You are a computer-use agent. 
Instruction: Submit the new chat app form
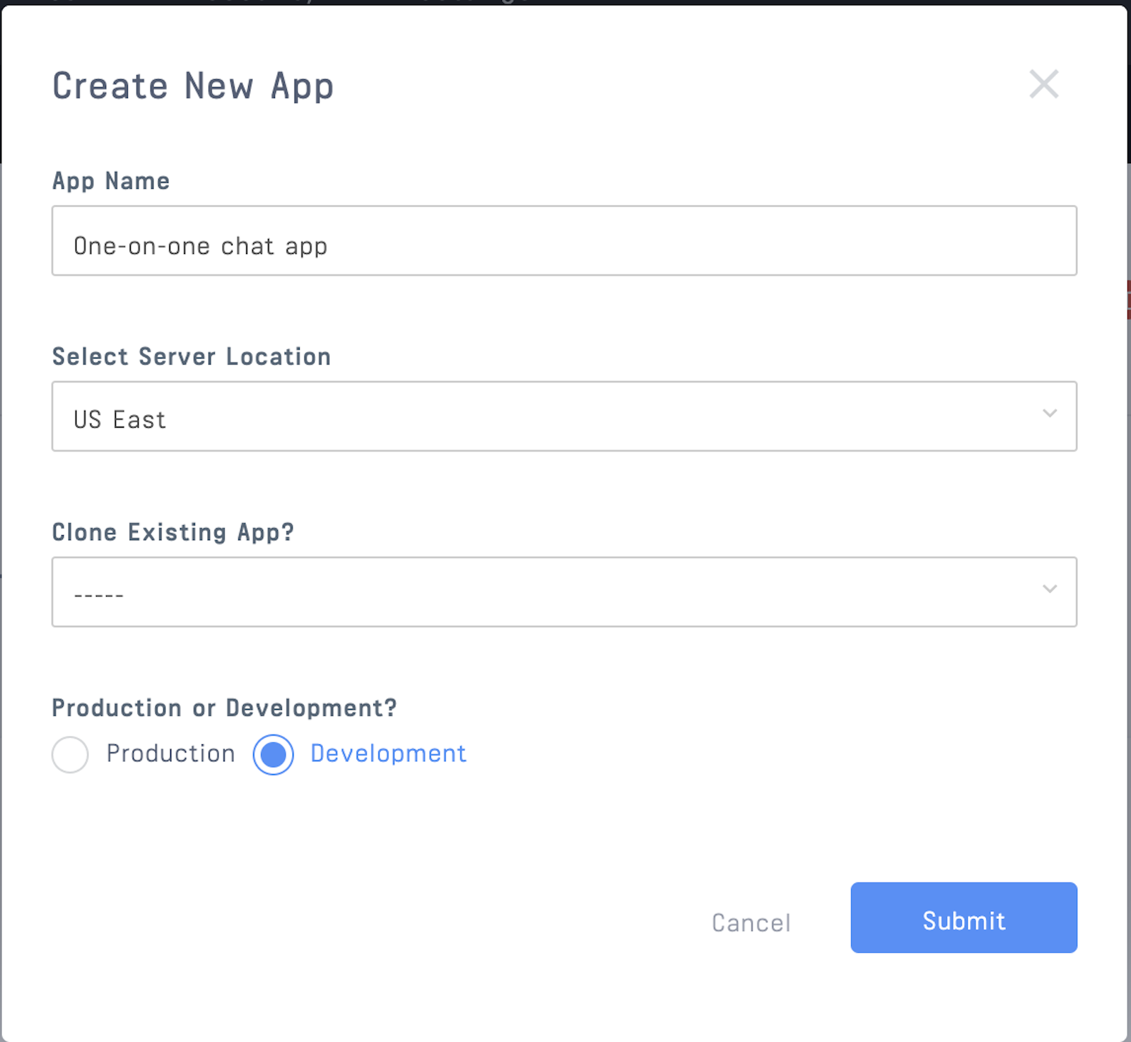[963, 920]
